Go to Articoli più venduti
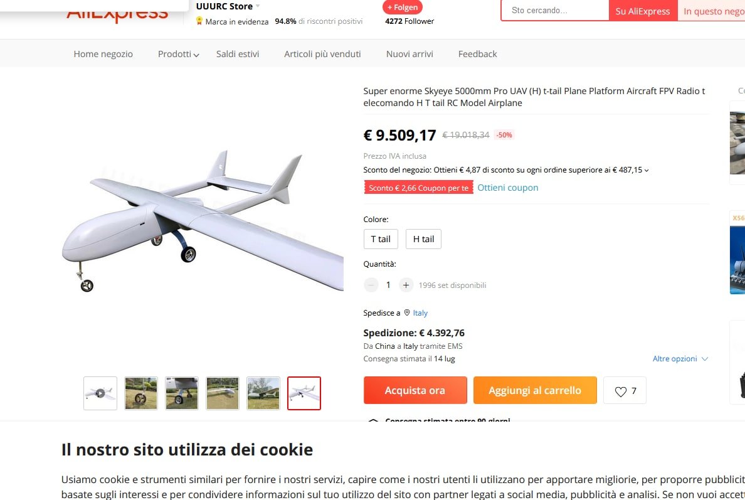 pos(322,54)
